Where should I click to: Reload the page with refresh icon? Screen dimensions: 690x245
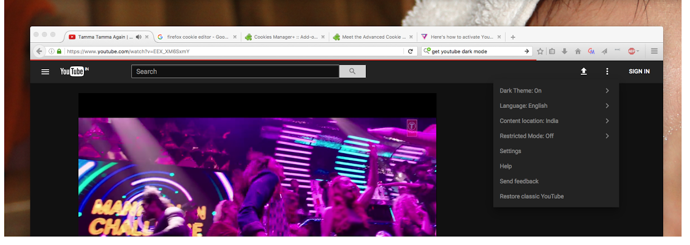click(x=410, y=51)
